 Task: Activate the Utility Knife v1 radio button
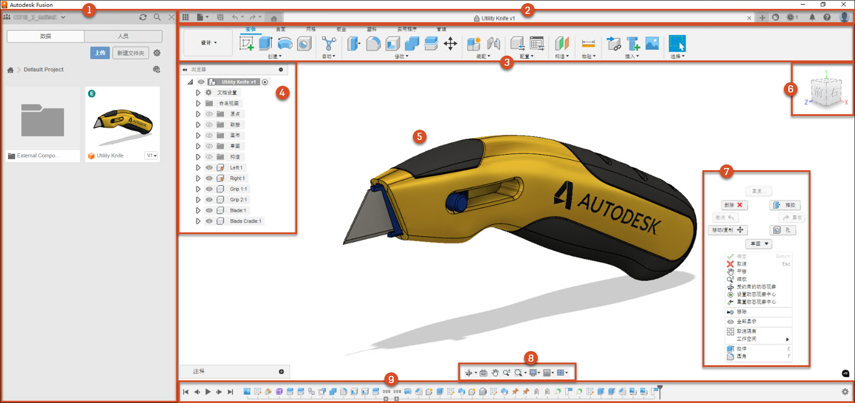(x=265, y=82)
